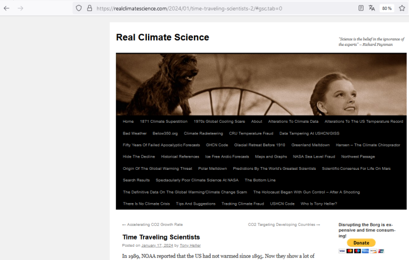Reset the 80% zoom level badge
This screenshot has width=409, height=260.
point(387,8)
